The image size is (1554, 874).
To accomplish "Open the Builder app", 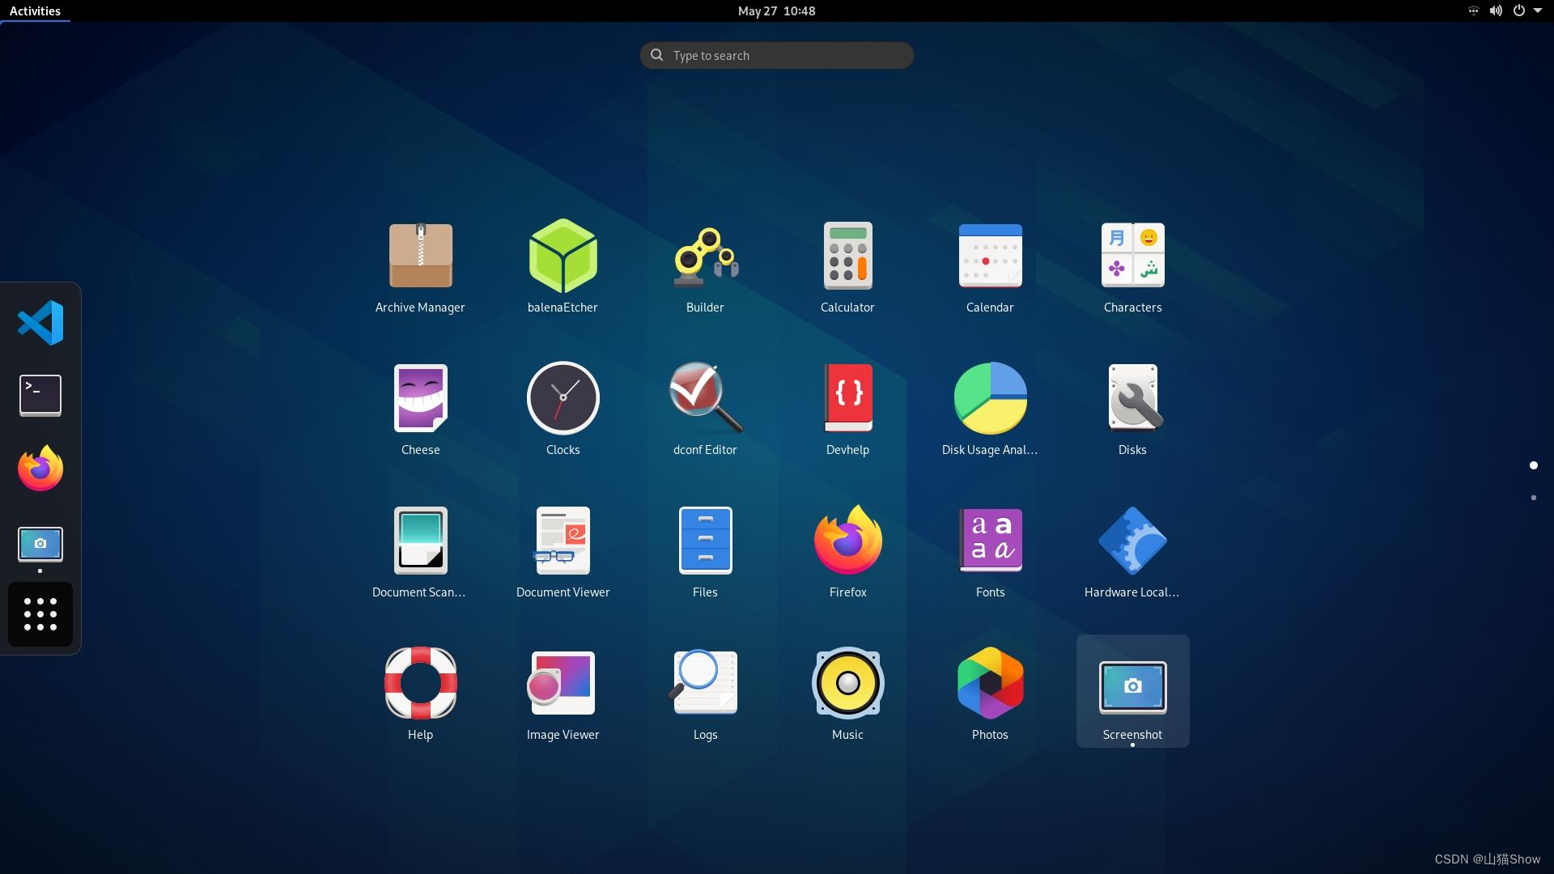I will (x=705, y=257).
